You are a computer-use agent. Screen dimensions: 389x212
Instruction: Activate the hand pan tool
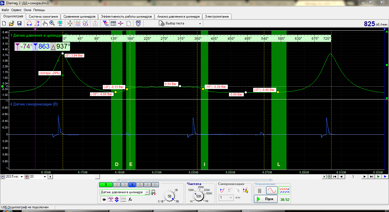(x=45, y=24)
